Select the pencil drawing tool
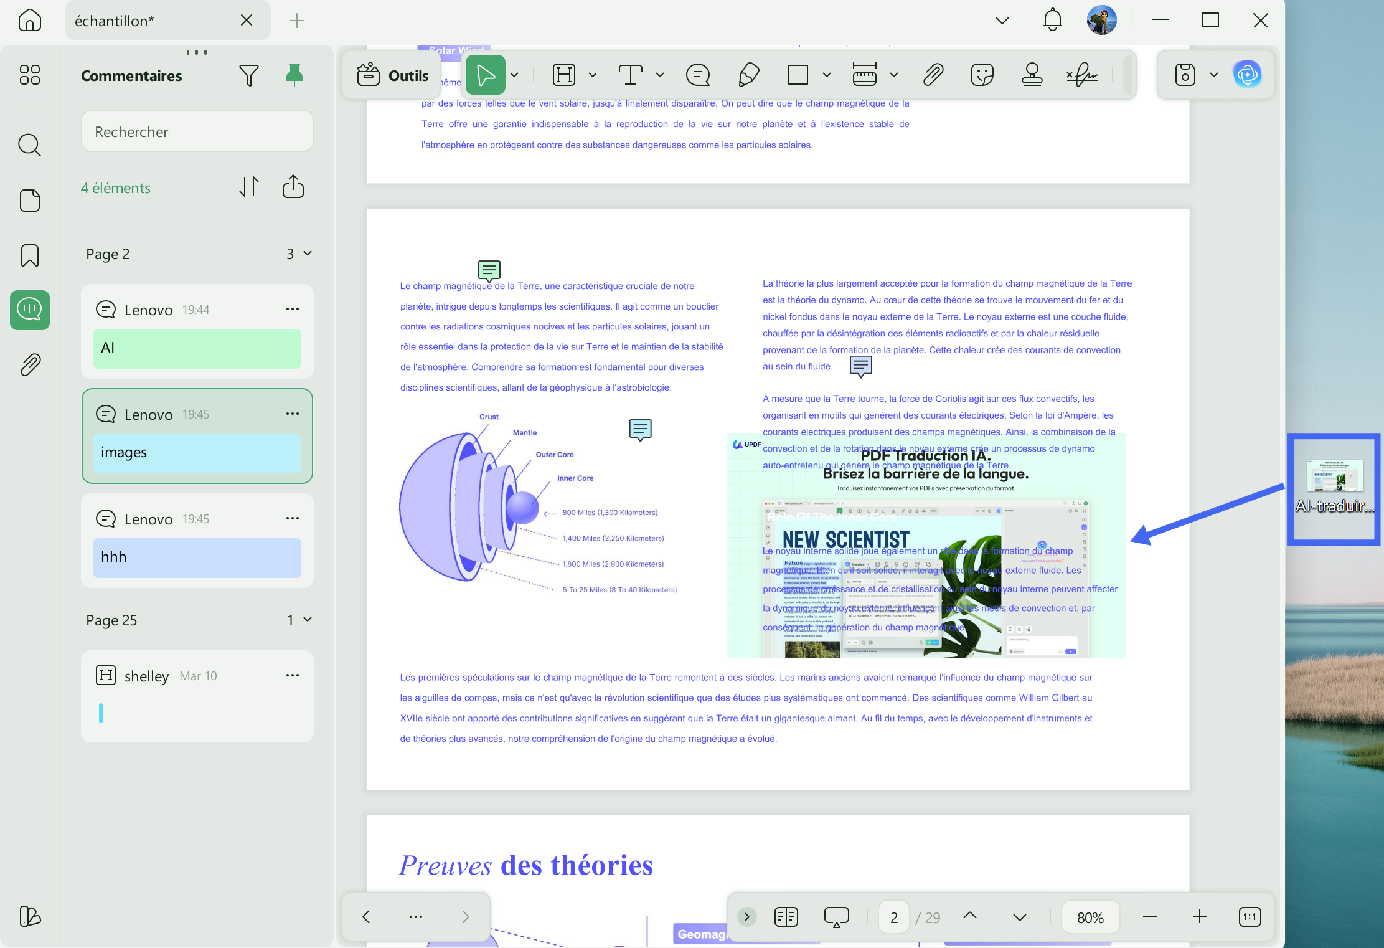Viewport: 1384px width, 948px height. 748,75
